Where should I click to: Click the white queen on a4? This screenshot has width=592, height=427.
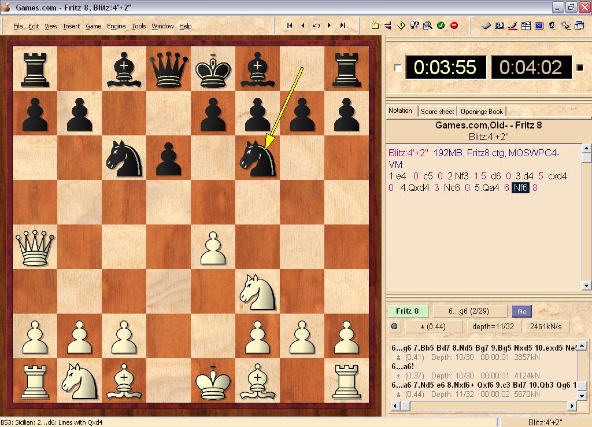35,247
